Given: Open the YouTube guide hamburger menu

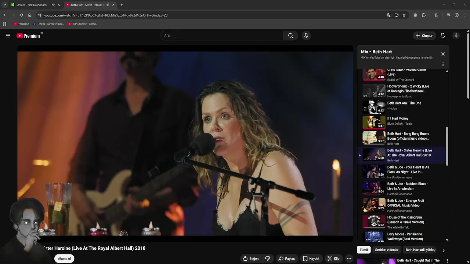Looking at the screenshot, I should pos(8,36).
